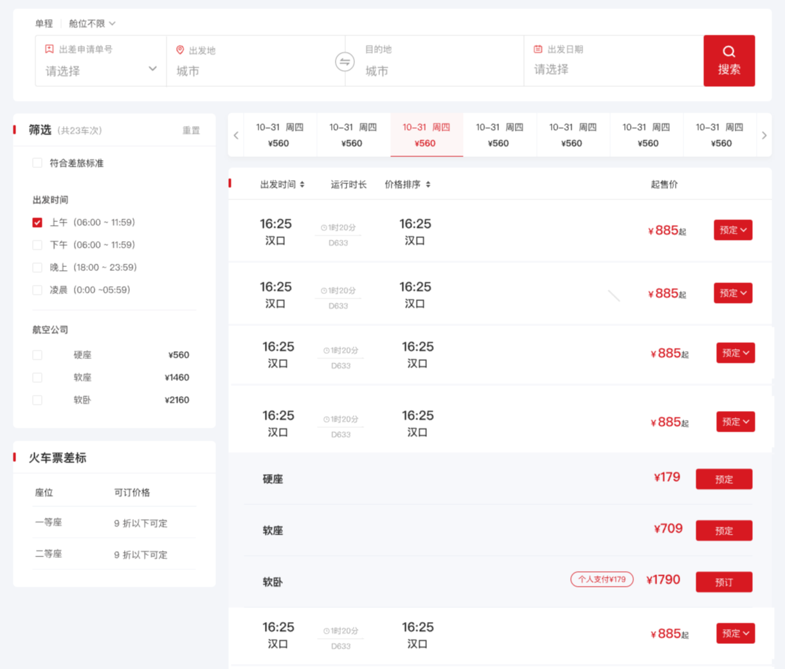Select the second 10-31 周四 date tab
The image size is (785, 669).
click(352, 135)
